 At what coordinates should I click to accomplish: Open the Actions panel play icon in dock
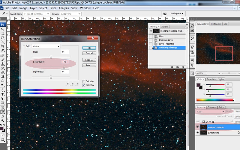point(192,31)
